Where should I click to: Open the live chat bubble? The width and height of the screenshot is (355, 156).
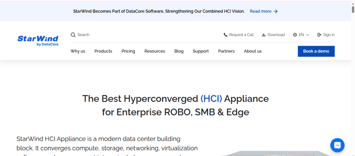(337, 145)
